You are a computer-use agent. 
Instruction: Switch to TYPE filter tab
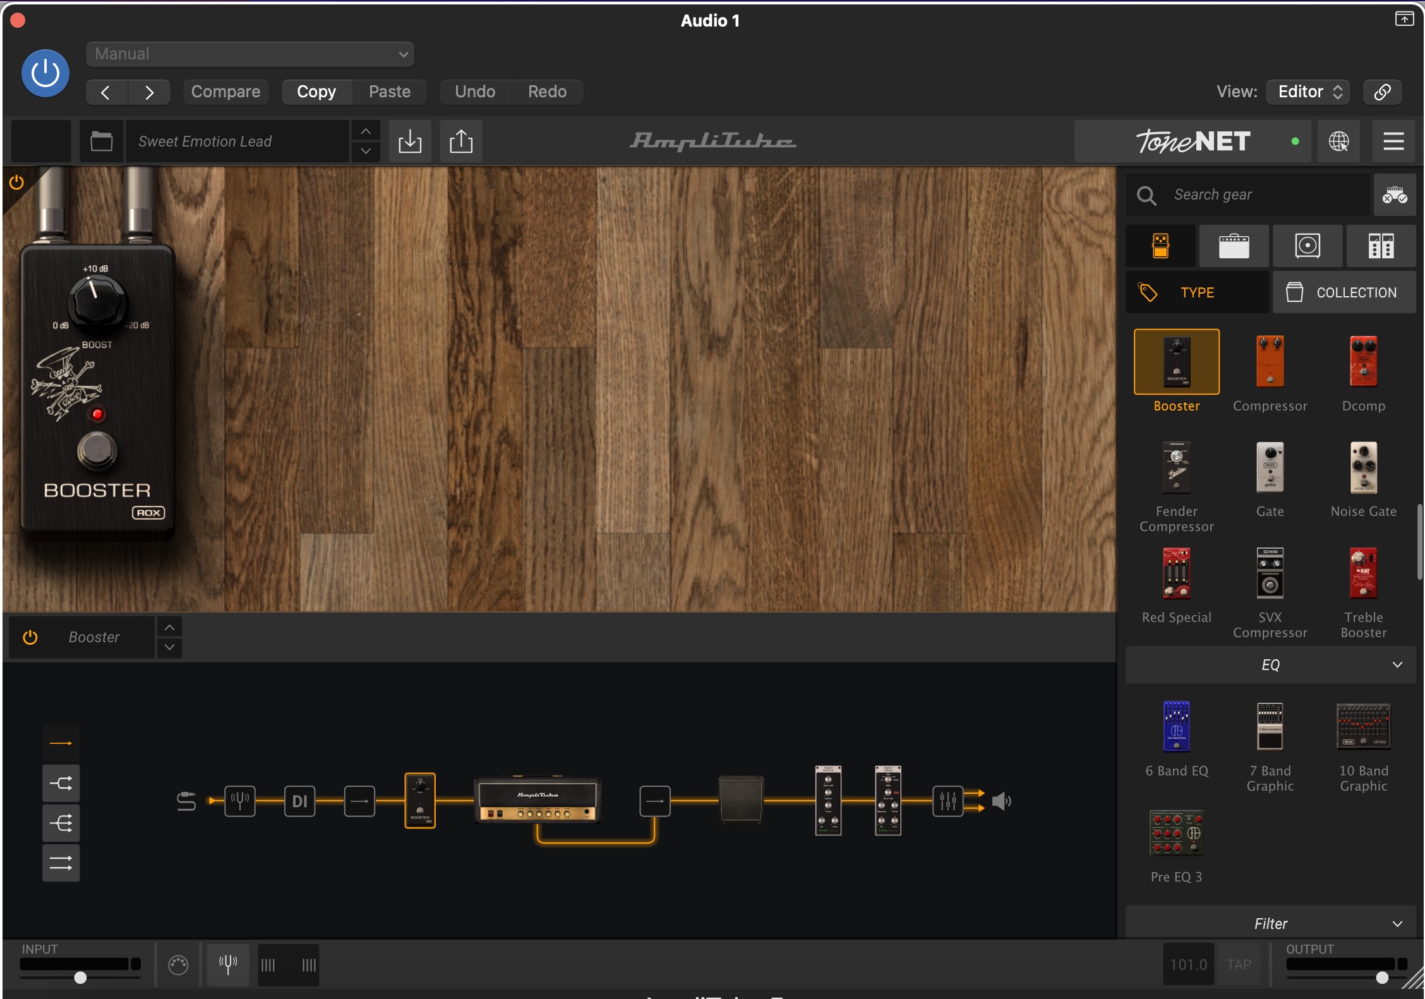click(x=1197, y=292)
